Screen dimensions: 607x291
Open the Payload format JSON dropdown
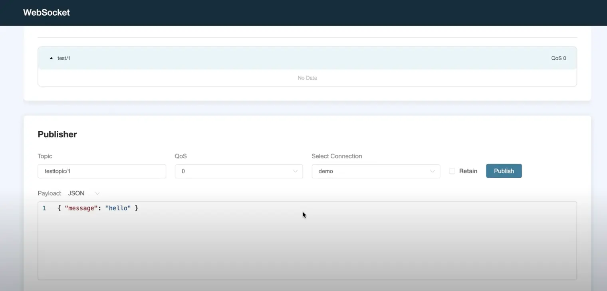84,193
